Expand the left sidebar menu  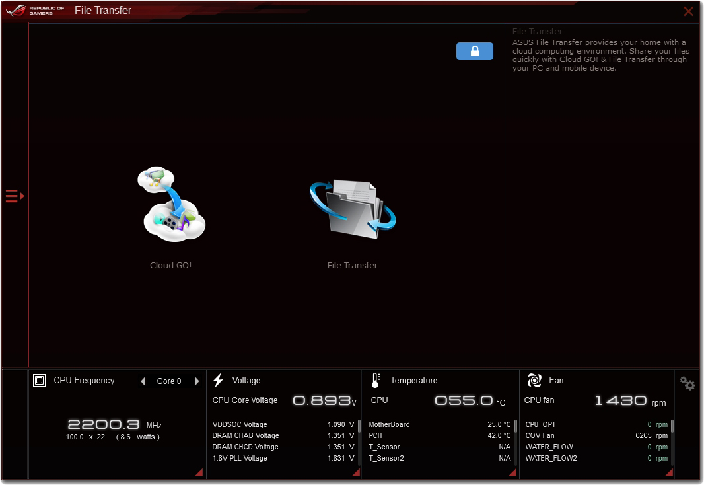[15, 196]
